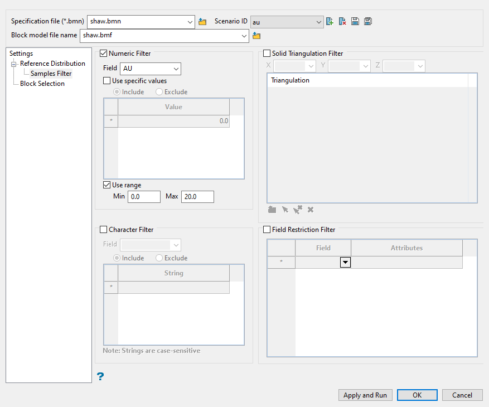This screenshot has height=407, width=489.
Task: Click the Apply and Run button
Action: (x=365, y=395)
